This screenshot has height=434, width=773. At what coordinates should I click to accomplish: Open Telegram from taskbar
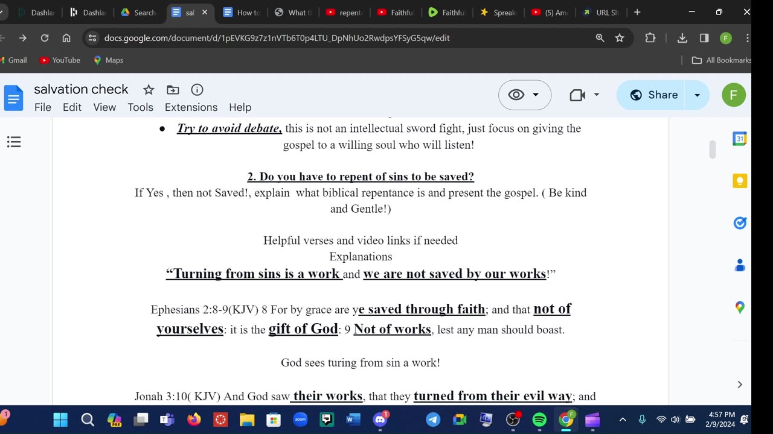point(433,420)
